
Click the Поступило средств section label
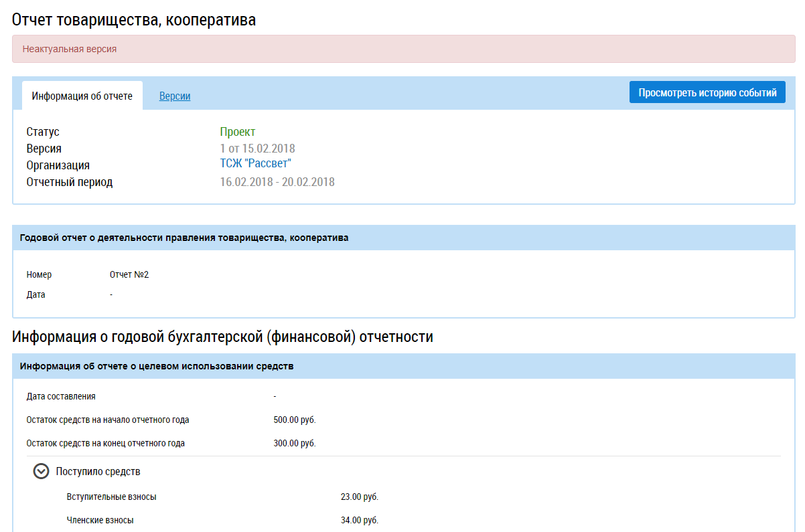[98, 472]
